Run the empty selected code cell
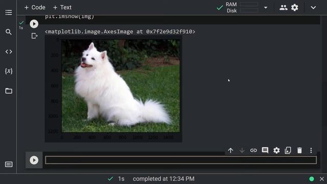327x184 pixels. 34,160
